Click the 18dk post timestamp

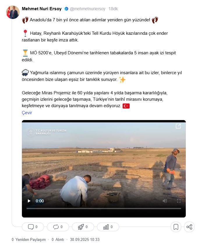(113, 9)
